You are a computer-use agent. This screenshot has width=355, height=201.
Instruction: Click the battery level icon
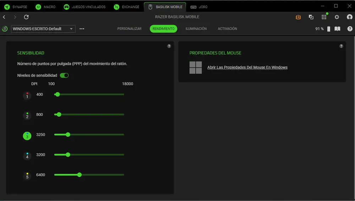[x=328, y=29]
